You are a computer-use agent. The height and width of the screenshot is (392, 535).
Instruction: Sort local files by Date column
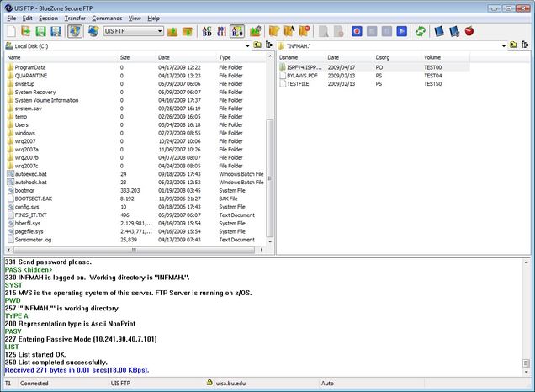[x=186, y=57]
